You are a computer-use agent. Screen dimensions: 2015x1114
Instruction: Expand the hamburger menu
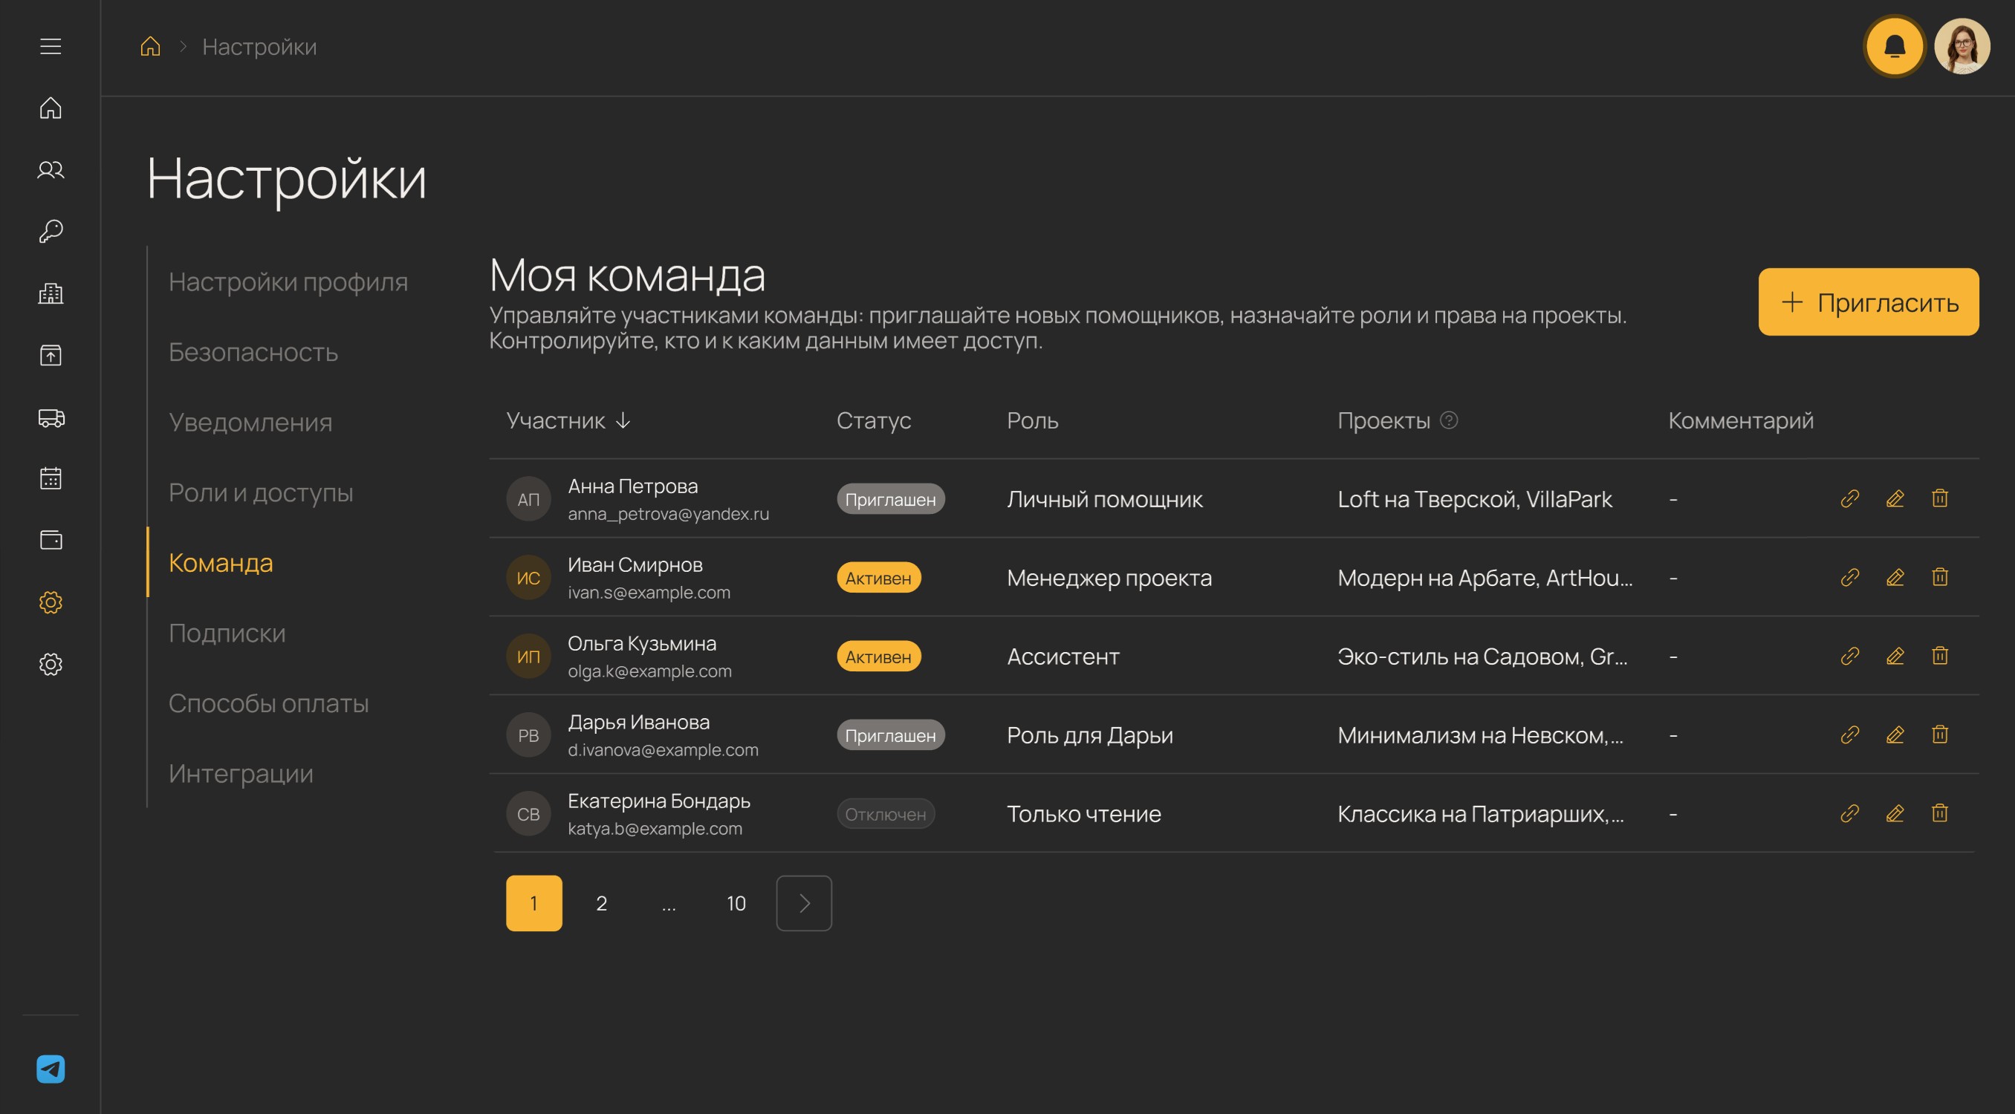[x=51, y=47]
